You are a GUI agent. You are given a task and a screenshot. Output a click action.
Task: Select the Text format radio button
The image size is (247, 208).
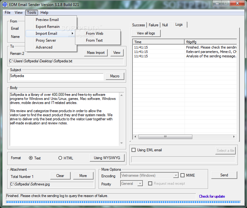pyautogui.click(x=31, y=158)
